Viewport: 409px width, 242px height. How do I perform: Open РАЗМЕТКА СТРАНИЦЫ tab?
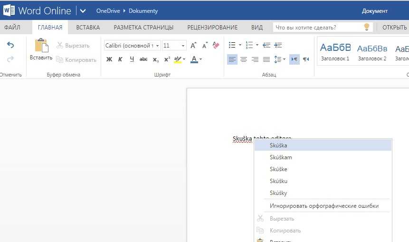point(143,28)
